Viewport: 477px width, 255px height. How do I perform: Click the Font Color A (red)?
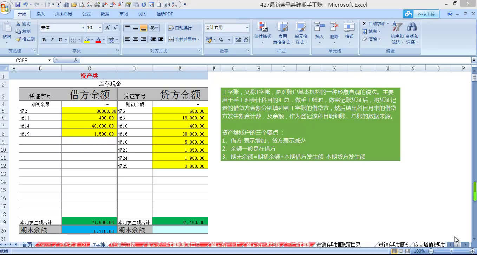click(98, 40)
